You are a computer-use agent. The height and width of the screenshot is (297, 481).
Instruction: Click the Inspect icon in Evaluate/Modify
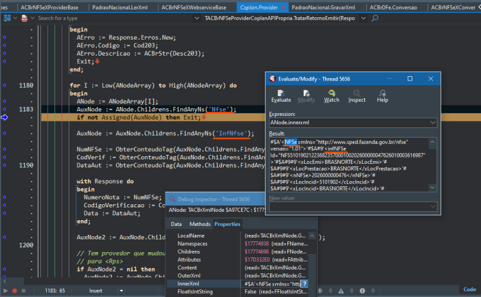[x=357, y=93]
